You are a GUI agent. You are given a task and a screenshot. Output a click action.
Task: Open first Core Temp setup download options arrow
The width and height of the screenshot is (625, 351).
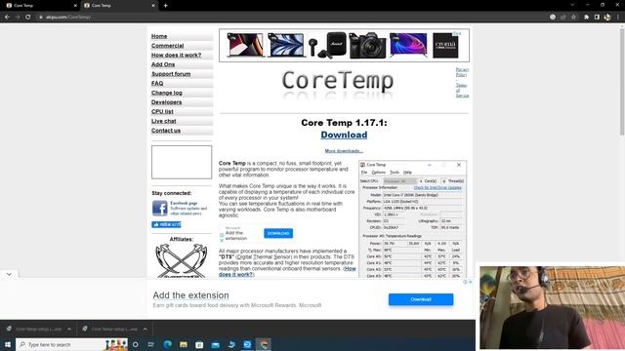[69, 330]
